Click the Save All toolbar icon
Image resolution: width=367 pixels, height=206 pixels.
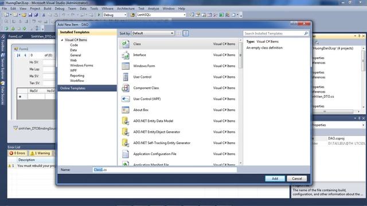click(x=36, y=15)
